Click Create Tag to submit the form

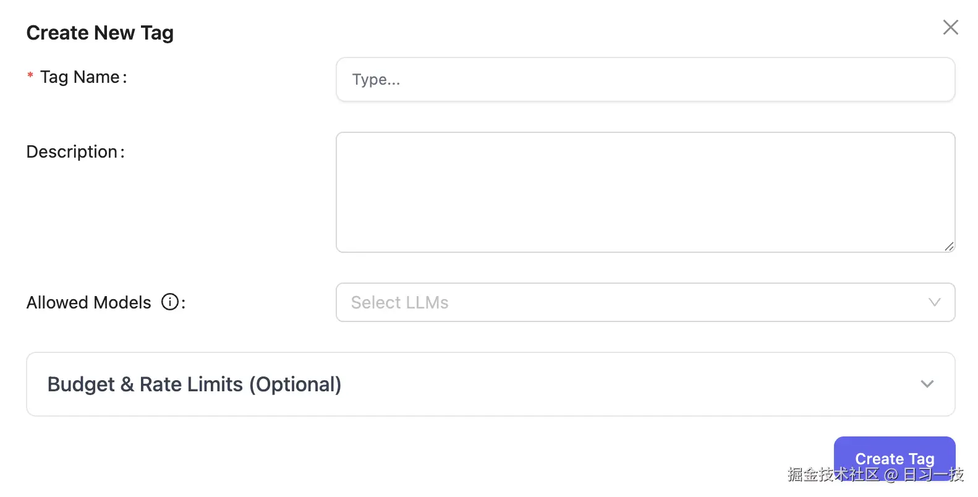point(894,459)
